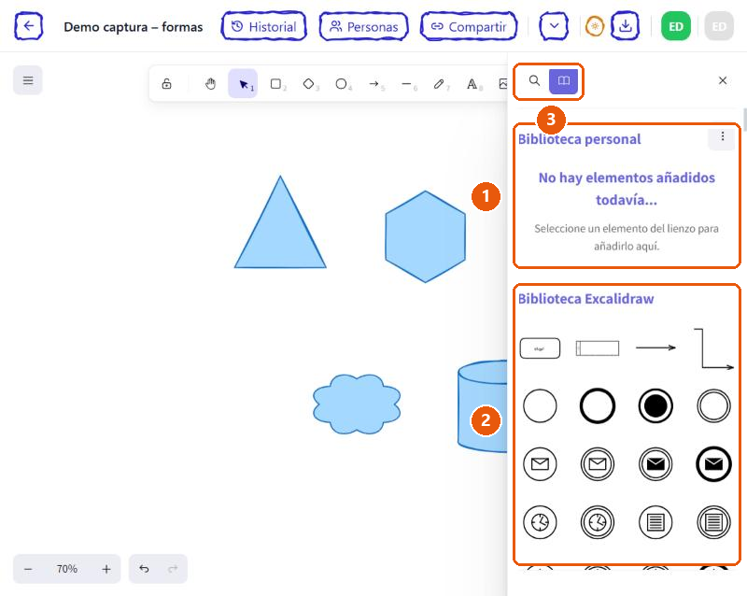Switch to the sidebar search tab
Screen dimensions: 747x596
(534, 80)
